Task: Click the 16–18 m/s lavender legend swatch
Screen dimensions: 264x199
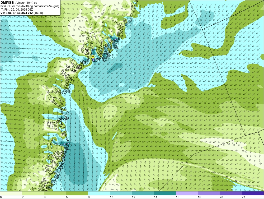Action: point(187,193)
